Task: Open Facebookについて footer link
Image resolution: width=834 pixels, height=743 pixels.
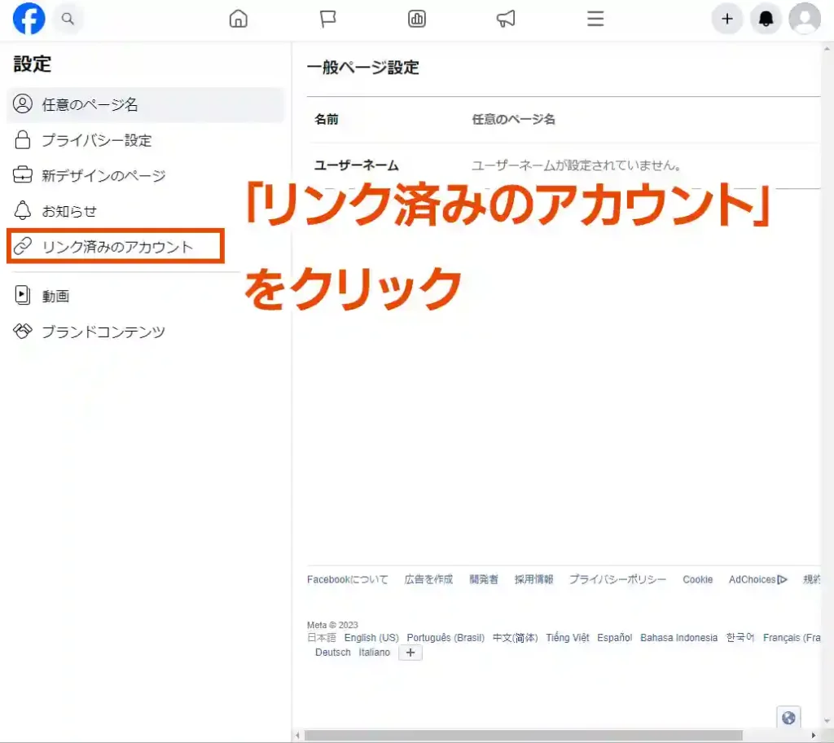Action: (347, 579)
